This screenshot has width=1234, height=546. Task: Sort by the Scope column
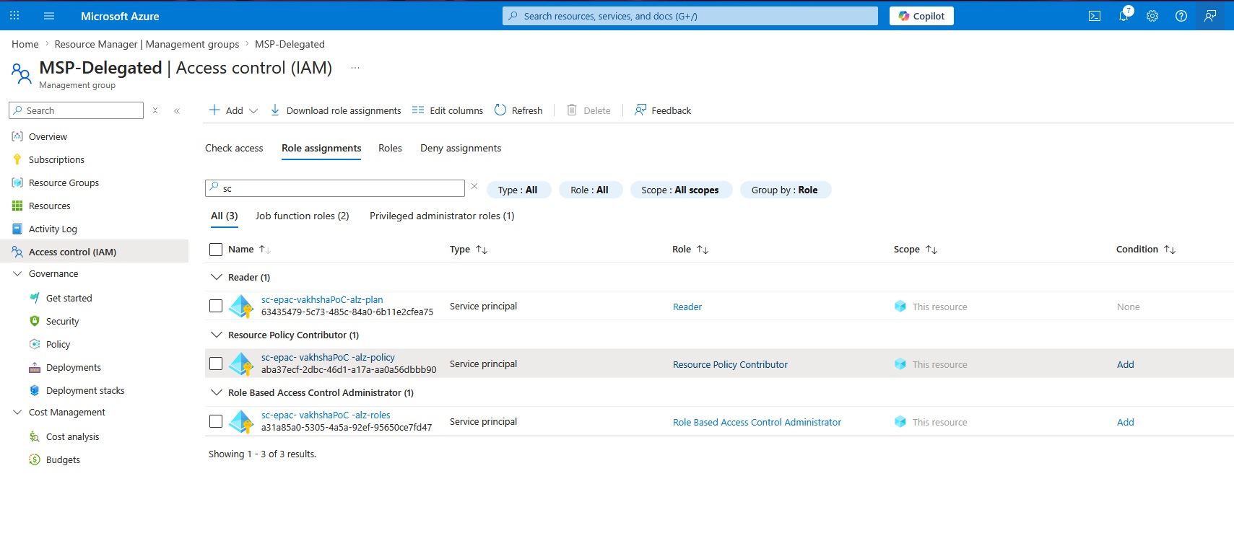point(916,249)
